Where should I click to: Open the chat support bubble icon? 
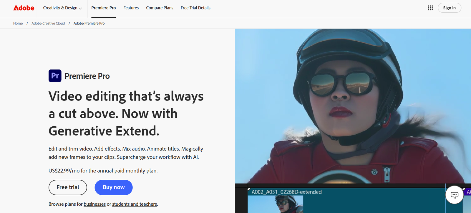pyautogui.click(x=454, y=195)
